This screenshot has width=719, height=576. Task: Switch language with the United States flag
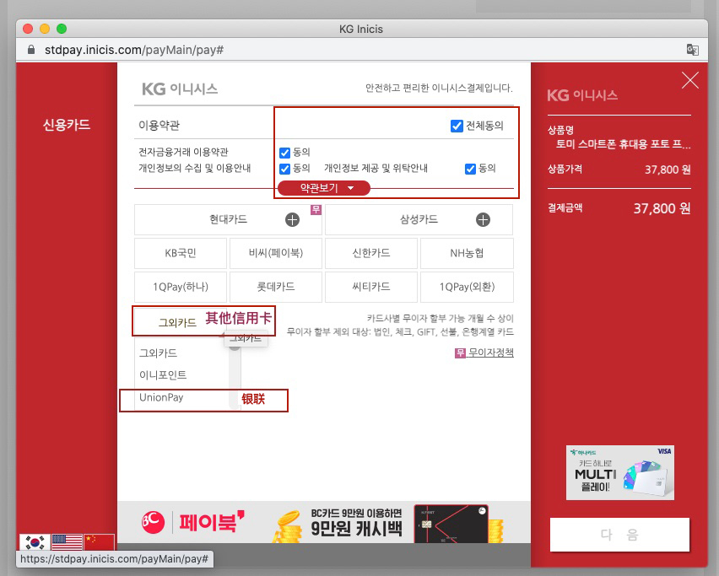(x=67, y=542)
